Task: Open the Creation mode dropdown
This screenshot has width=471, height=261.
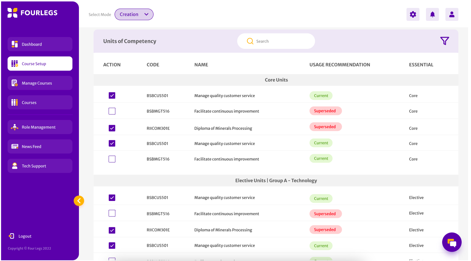Action: [134, 14]
